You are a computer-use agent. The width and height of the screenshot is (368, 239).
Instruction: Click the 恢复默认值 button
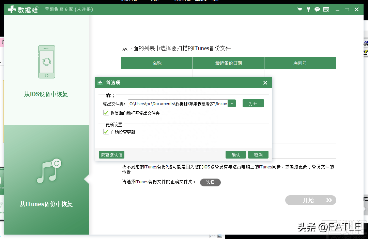pyautogui.click(x=111, y=155)
